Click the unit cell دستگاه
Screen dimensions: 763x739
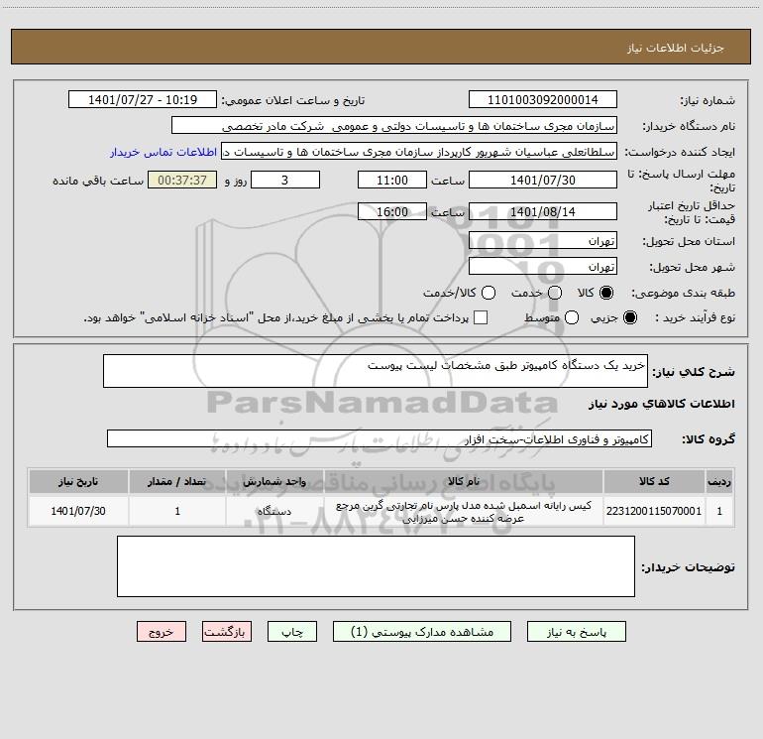(274, 511)
